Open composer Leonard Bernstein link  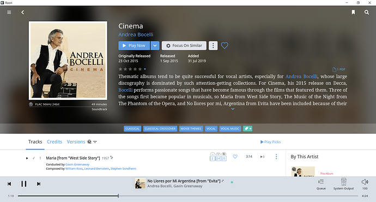pyautogui.click(x=96, y=169)
